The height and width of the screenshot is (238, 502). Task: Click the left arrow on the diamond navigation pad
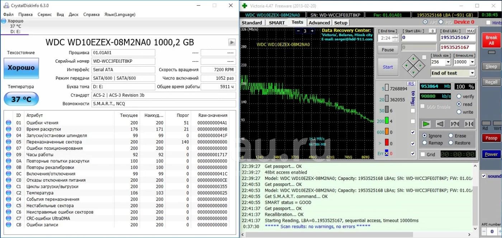[406, 66]
